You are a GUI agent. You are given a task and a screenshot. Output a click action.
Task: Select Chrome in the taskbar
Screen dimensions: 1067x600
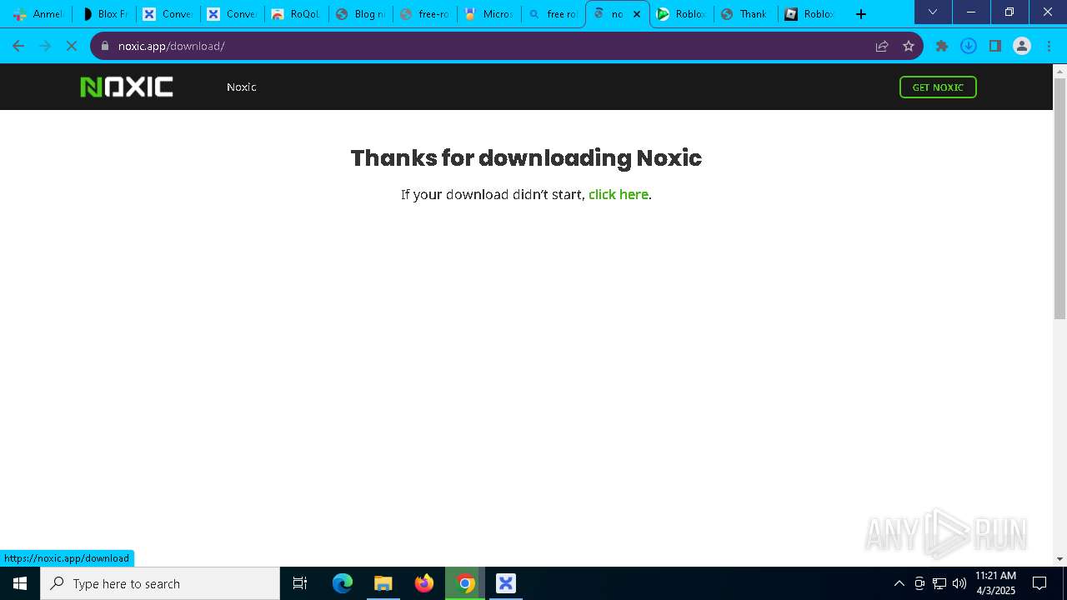pos(465,583)
